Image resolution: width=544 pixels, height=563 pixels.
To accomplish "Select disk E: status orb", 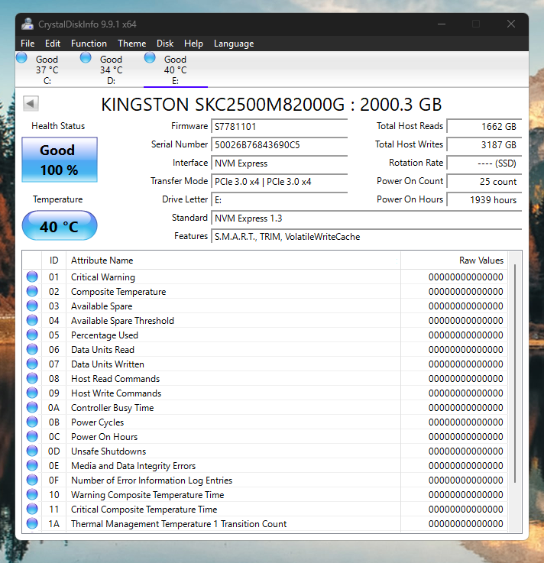I will [150, 58].
